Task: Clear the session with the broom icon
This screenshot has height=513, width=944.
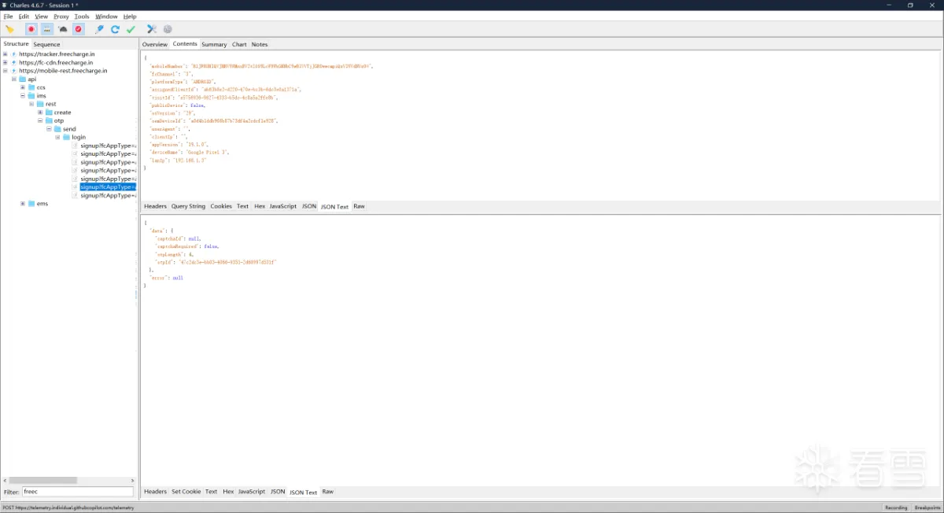Action: [x=9, y=29]
